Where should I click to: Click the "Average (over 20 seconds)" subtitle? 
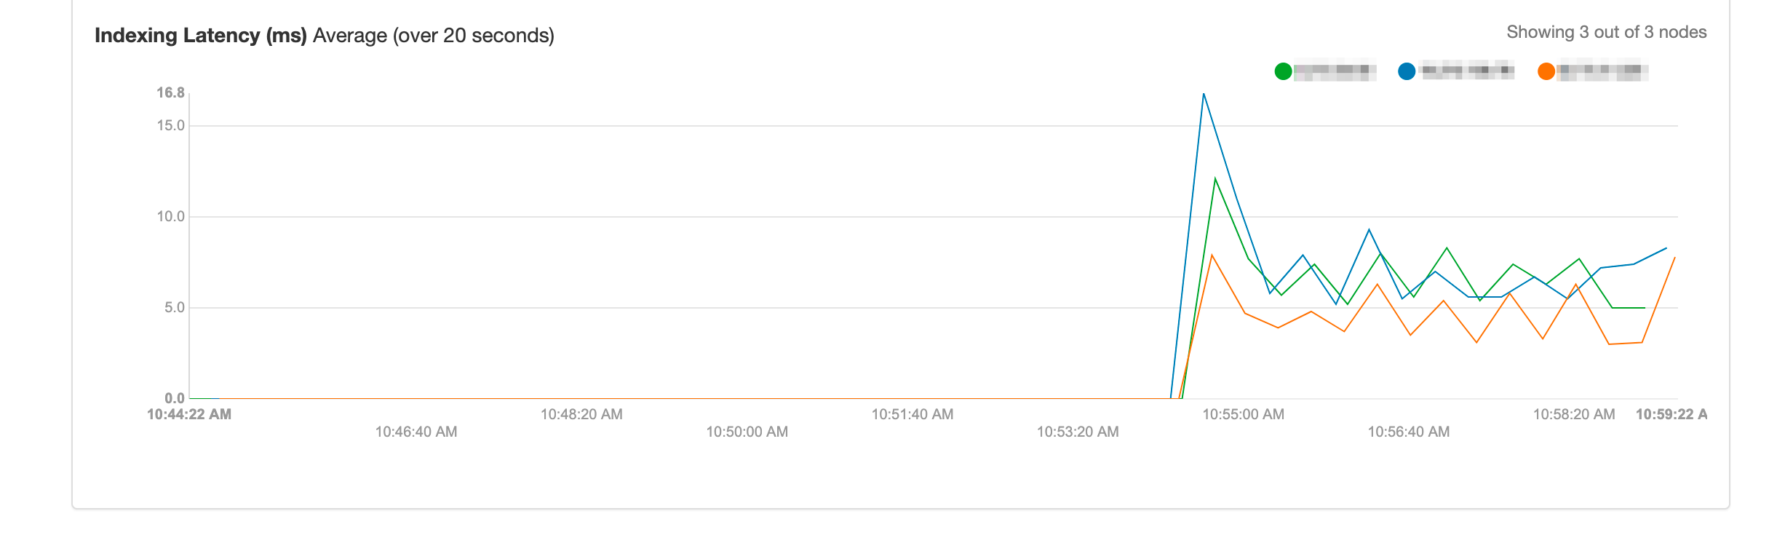point(434,36)
